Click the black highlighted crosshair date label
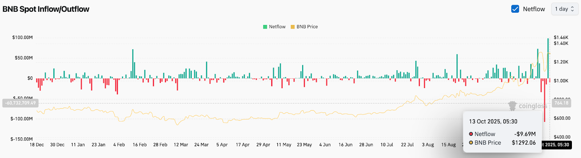The width and height of the screenshot is (581, 158). [556, 145]
